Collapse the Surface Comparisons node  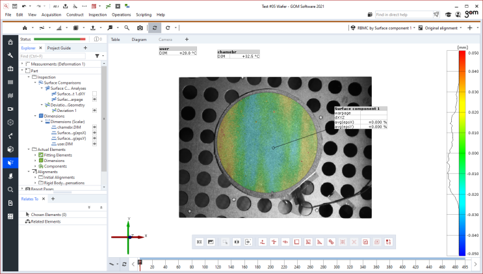(35, 83)
